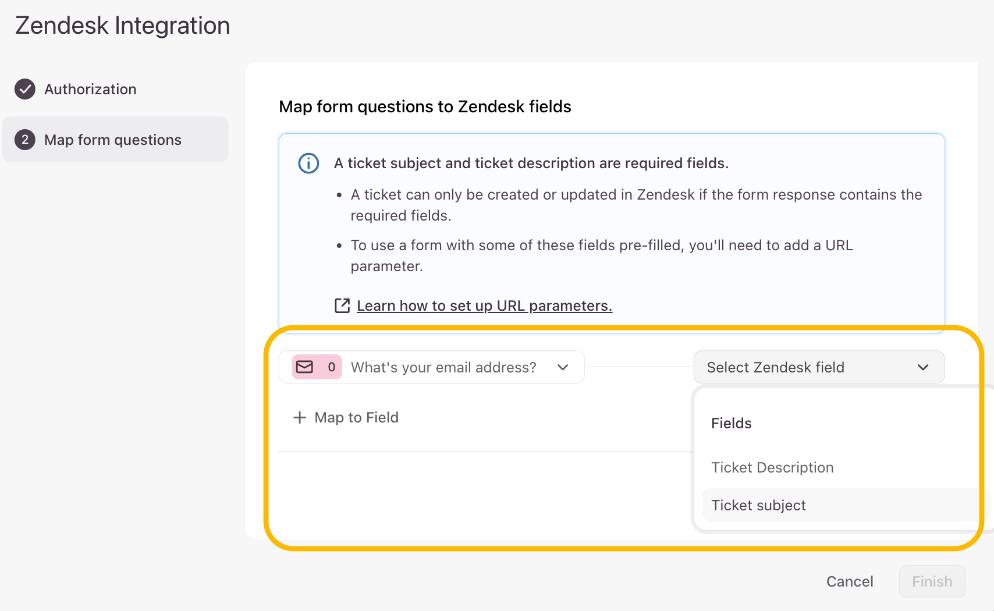The image size is (994, 611).
Task: Click the blue info circle icon
Action: pos(308,164)
